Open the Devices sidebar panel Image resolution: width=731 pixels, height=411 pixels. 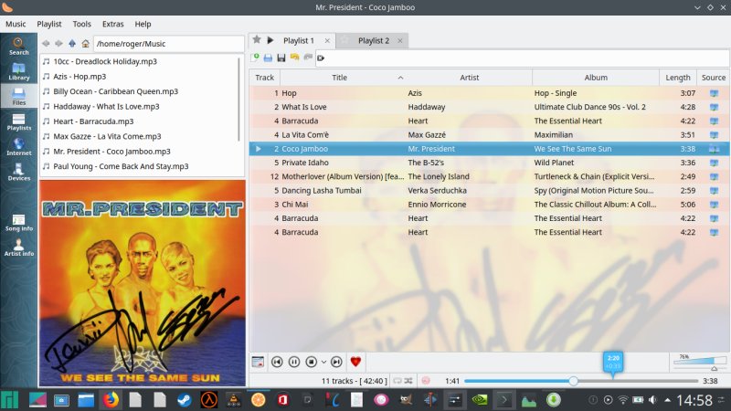(18, 172)
